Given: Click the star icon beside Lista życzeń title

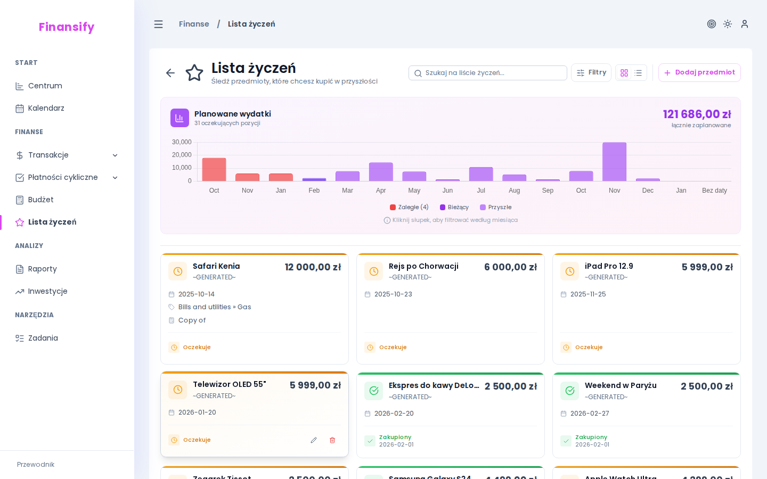Looking at the screenshot, I should pyautogui.click(x=194, y=73).
